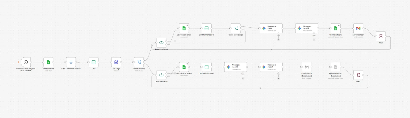Open the Set Flags edit node
410x118 pixels.
[x=116, y=62]
